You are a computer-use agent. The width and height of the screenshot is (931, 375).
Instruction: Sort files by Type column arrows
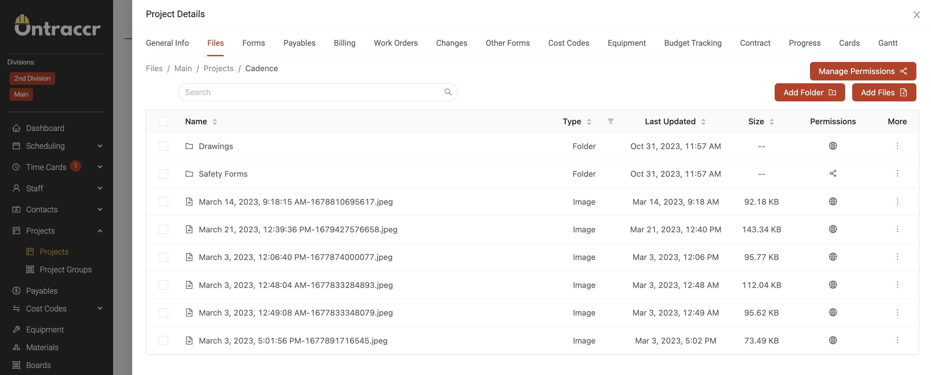click(x=589, y=121)
